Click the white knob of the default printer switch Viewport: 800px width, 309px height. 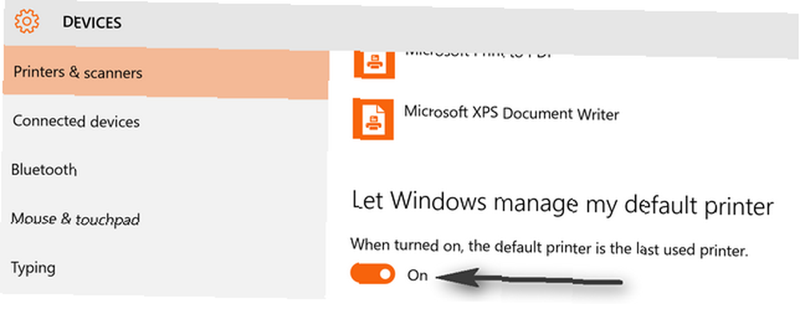pyautogui.click(x=386, y=275)
